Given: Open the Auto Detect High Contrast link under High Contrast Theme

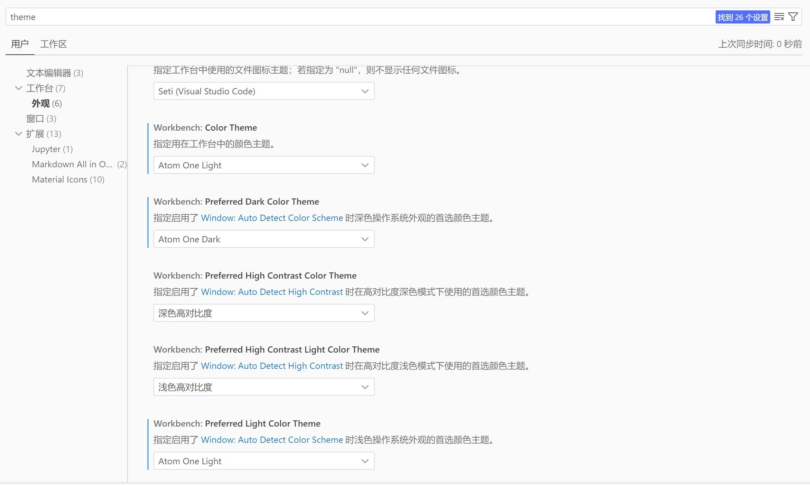Looking at the screenshot, I should coord(272,292).
